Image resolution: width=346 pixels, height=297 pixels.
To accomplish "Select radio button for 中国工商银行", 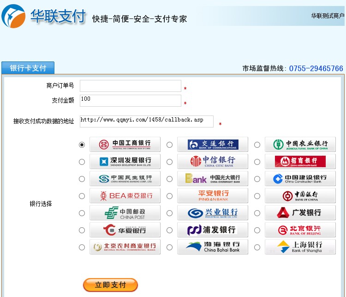I will coord(82,145).
